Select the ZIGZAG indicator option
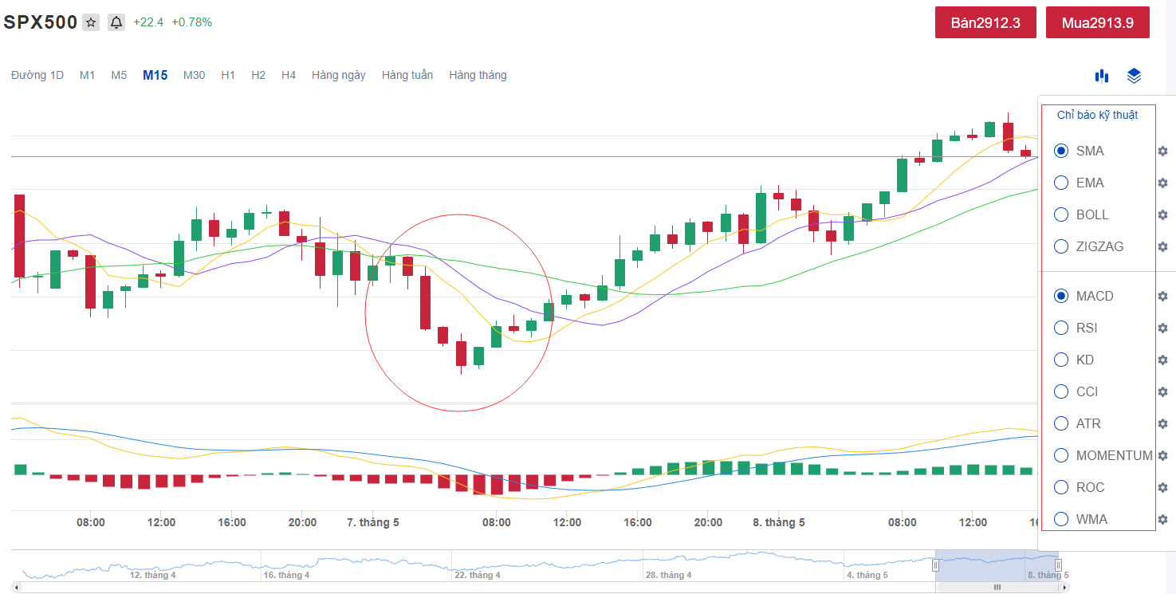1176x594 pixels. (x=1061, y=246)
